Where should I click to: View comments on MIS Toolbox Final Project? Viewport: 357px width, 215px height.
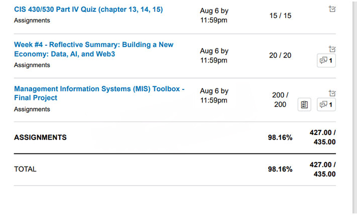pyautogui.click(x=326, y=104)
